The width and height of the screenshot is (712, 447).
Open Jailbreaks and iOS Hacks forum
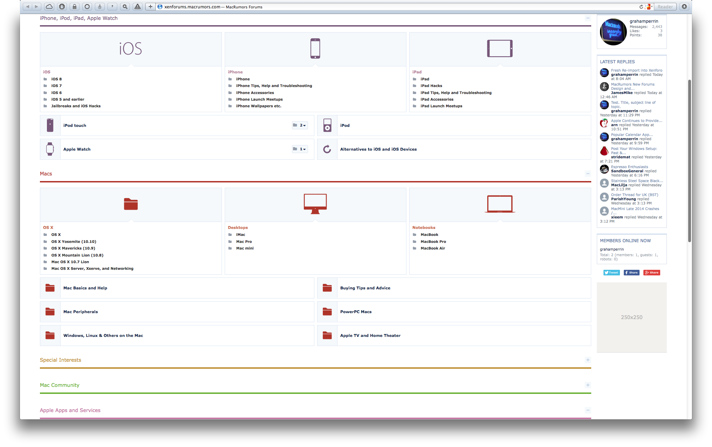(76, 106)
